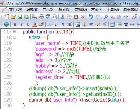The width and height of the screenshot is (140, 109).
Task: Open the Insert Table dropdown
Action: coord(113,24)
